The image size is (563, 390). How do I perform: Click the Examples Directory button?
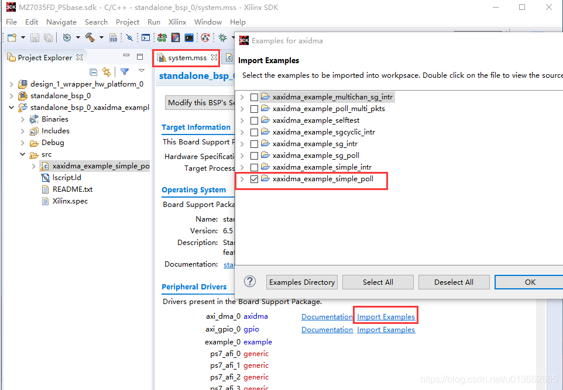(302, 282)
